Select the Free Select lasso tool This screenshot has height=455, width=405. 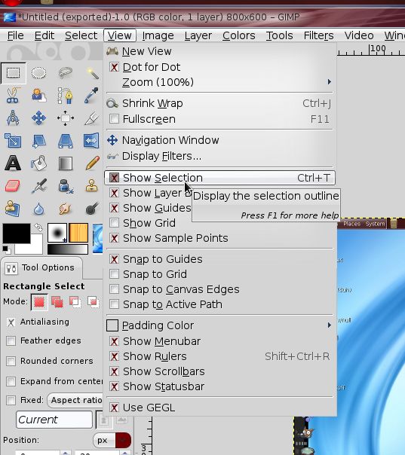pyautogui.click(x=65, y=73)
